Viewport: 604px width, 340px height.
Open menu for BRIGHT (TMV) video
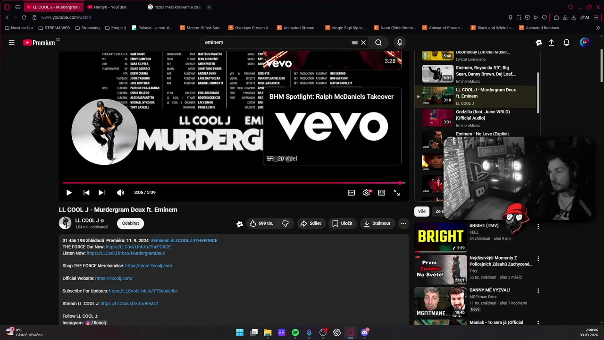tap(538, 227)
